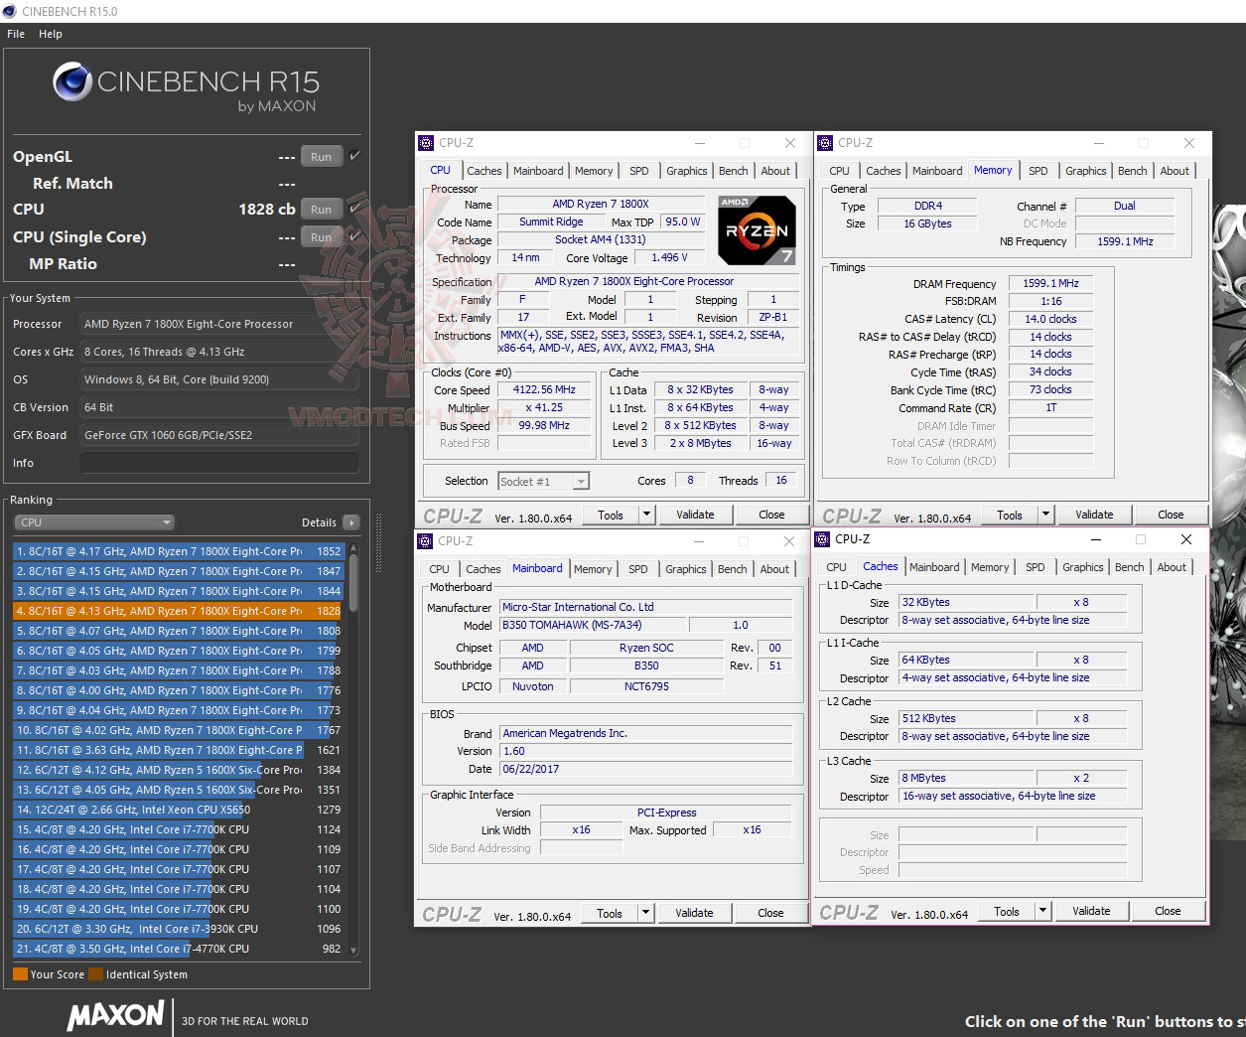
Task: Select ranking entry 1 at 4.17 GHz
Action: click(x=178, y=551)
